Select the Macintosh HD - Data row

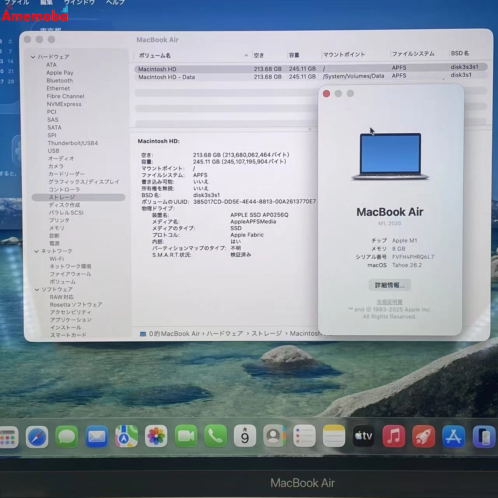pyautogui.click(x=166, y=77)
